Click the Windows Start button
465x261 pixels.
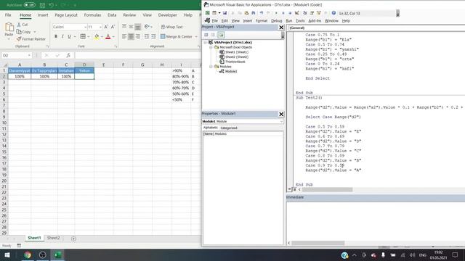click(x=7, y=254)
